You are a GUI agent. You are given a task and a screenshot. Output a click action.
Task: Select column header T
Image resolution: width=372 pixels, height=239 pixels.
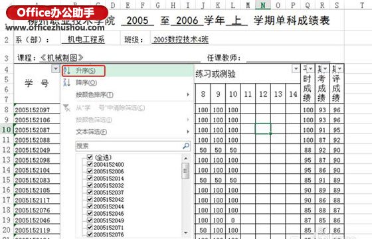click(x=362, y=5)
